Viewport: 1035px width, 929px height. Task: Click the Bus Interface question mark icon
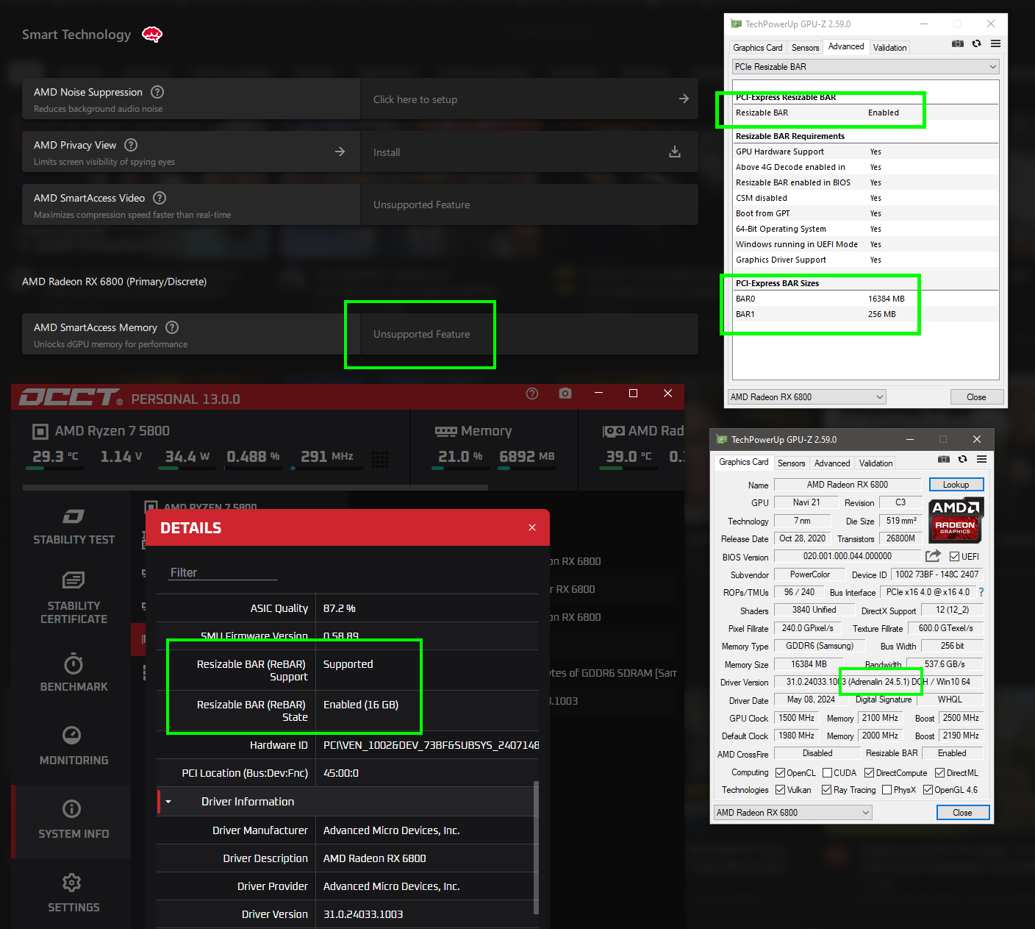pos(981,592)
